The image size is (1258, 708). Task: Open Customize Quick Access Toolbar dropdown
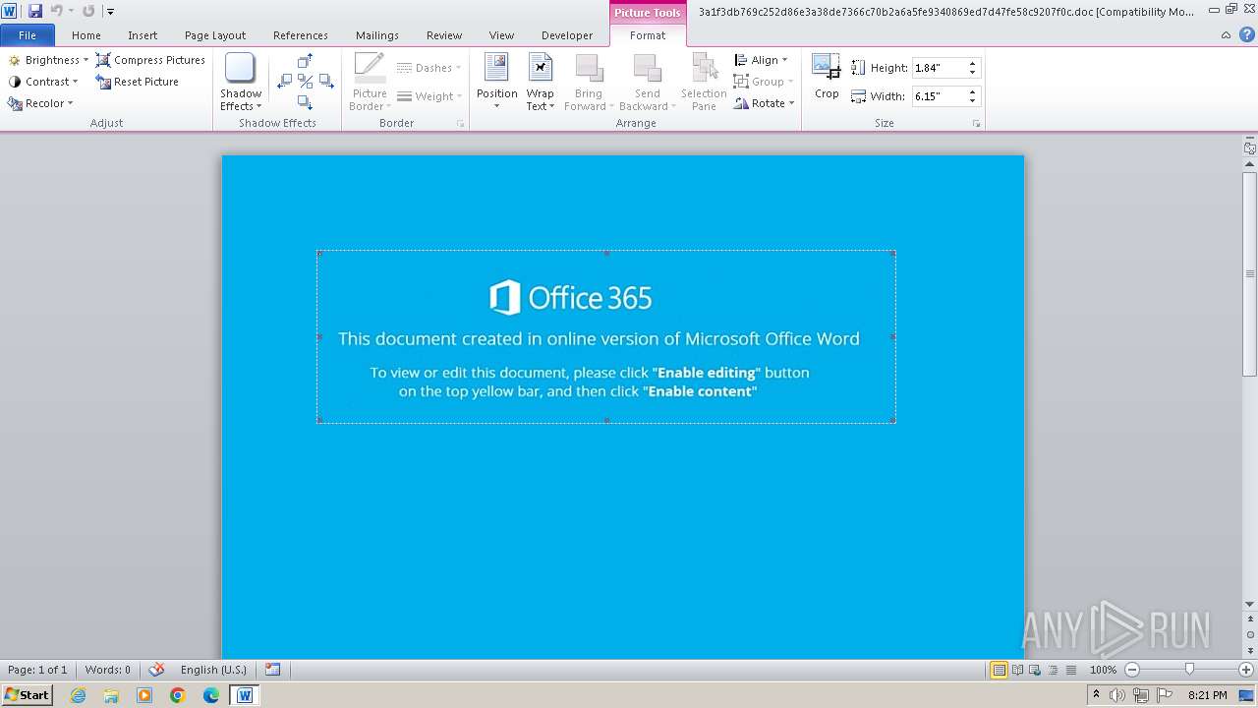click(x=110, y=12)
